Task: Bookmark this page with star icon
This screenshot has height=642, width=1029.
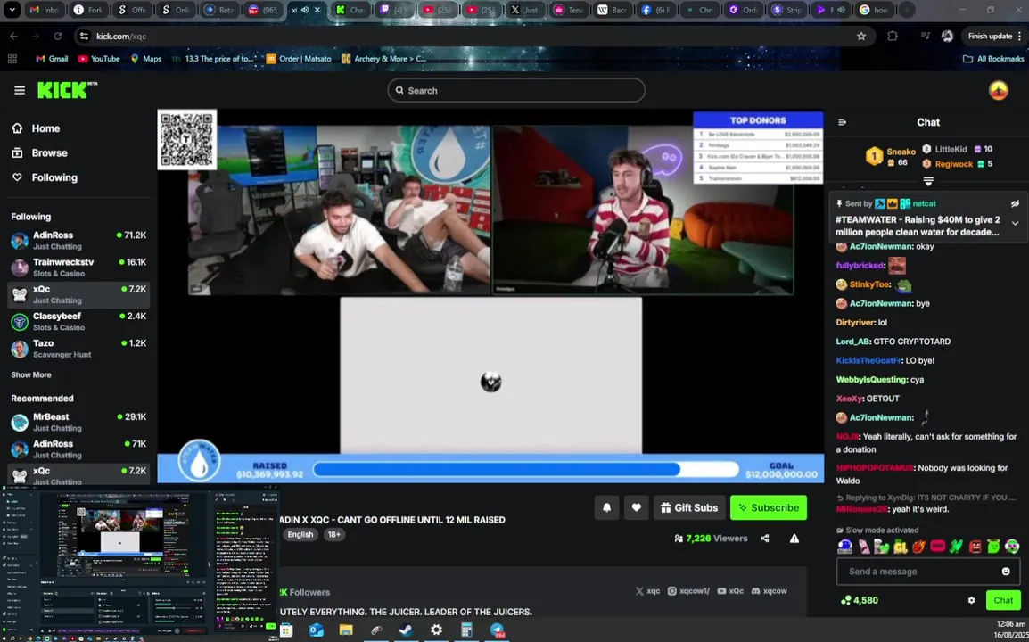Action: pos(861,36)
